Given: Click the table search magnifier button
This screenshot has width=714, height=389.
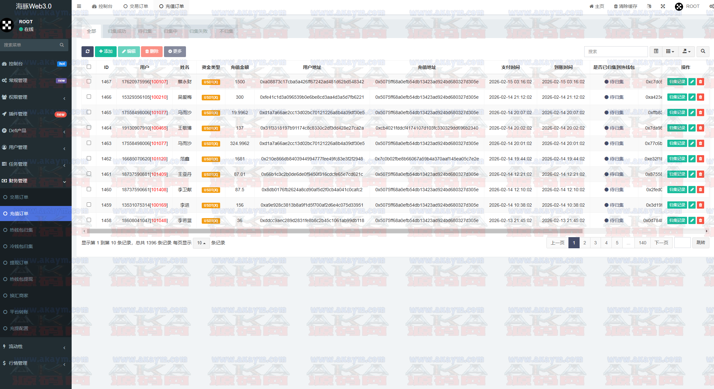Looking at the screenshot, I should [x=703, y=51].
